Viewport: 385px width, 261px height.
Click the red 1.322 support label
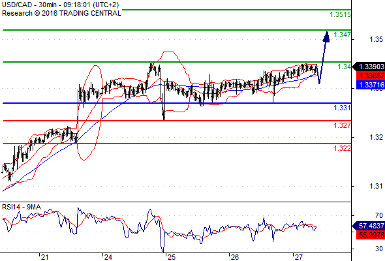[x=342, y=148]
